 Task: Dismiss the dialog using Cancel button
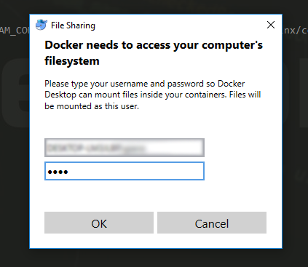point(212,223)
